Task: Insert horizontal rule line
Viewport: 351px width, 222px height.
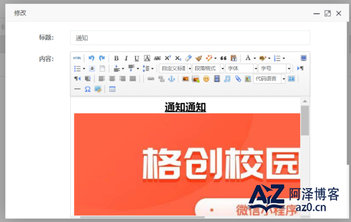Action: click(x=77, y=89)
